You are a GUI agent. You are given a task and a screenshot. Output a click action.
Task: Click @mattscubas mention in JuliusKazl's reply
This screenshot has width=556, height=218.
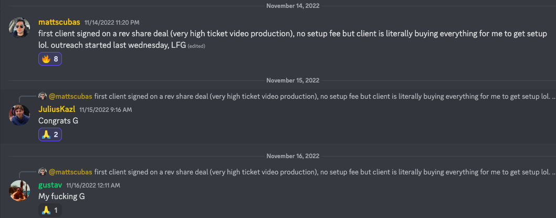(x=70, y=96)
